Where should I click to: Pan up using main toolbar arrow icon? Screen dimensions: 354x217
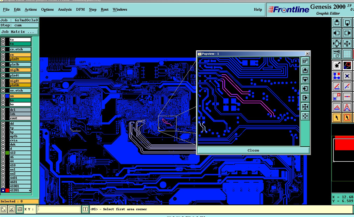pyautogui.click(x=337, y=23)
